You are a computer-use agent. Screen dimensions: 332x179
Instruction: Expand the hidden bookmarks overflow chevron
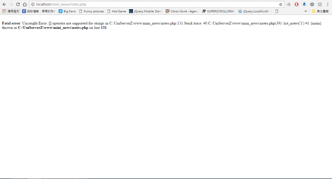(x=305, y=11)
